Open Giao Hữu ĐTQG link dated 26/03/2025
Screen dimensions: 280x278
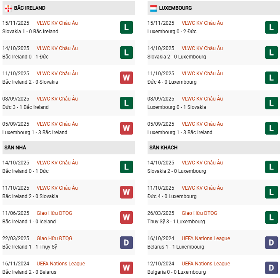[x=199, y=213]
